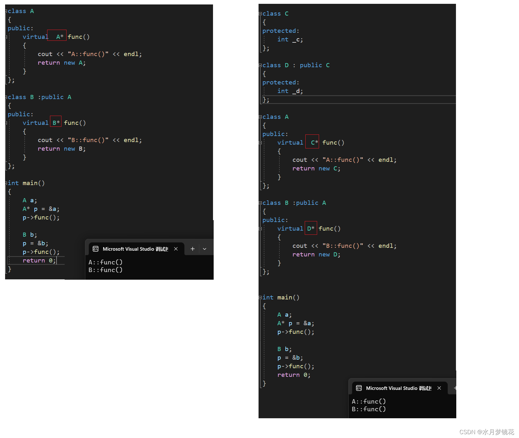Click 'A::func()' output in right console
The height and width of the screenshot is (438, 519).
[369, 401]
